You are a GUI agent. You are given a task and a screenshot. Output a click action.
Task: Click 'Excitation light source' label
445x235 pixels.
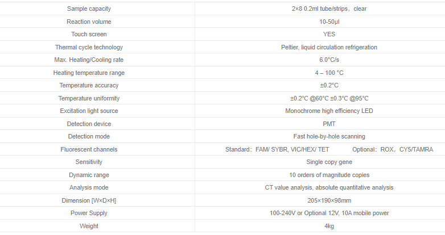click(89, 111)
